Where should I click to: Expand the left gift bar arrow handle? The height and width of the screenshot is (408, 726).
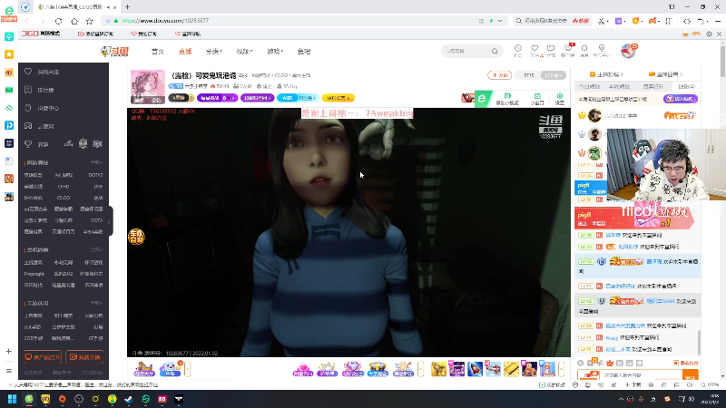[188, 369]
